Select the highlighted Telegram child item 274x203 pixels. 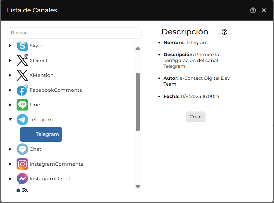coord(41,134)
